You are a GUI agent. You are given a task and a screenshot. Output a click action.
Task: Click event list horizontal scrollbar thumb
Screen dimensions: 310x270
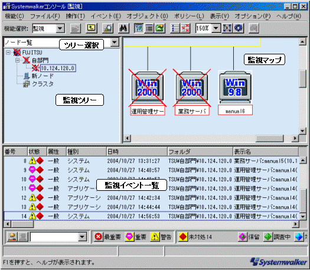(22, 224)
